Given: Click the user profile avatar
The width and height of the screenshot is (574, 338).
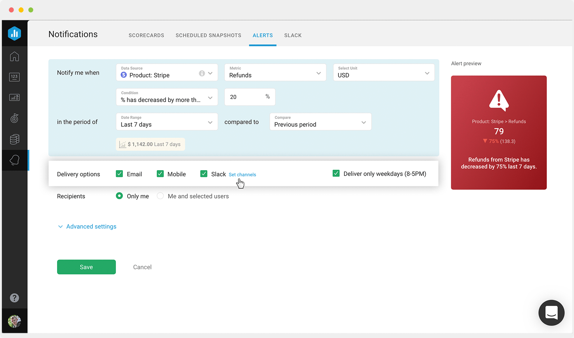Looking at the screenshot, I should click(14, 321).
